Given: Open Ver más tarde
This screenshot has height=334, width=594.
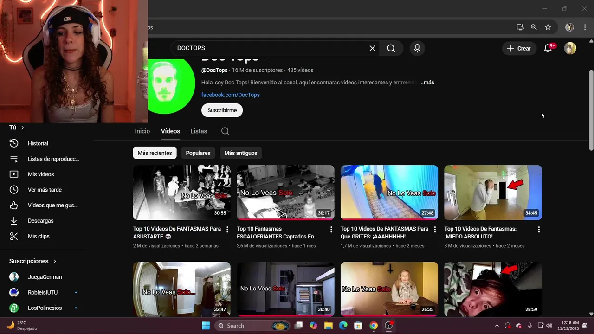Looking at the screenshot, I should (x=44, y=190).
